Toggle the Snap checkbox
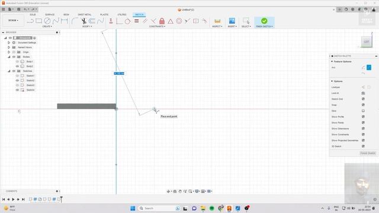 click(x=363, y=105)
